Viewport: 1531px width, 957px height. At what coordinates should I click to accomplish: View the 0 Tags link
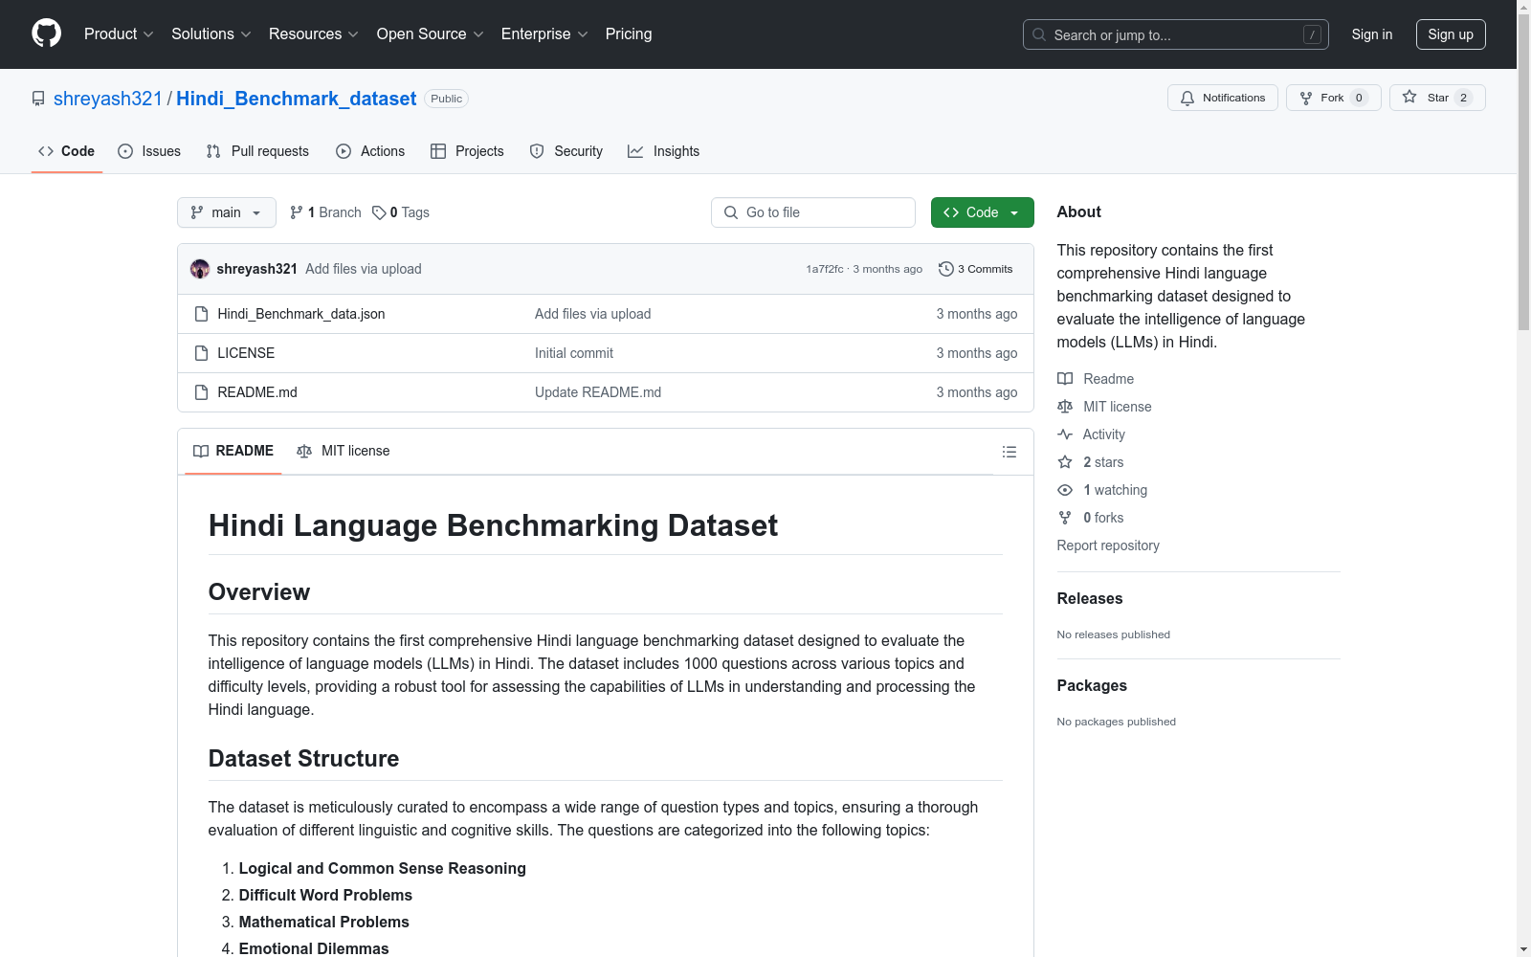point(401,212)
